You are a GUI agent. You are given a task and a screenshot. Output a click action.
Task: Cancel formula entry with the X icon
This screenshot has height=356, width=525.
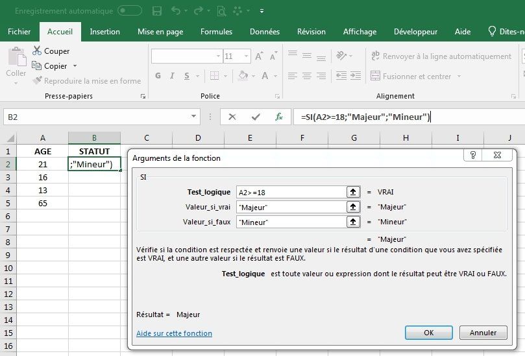click(x=232, y=117)
